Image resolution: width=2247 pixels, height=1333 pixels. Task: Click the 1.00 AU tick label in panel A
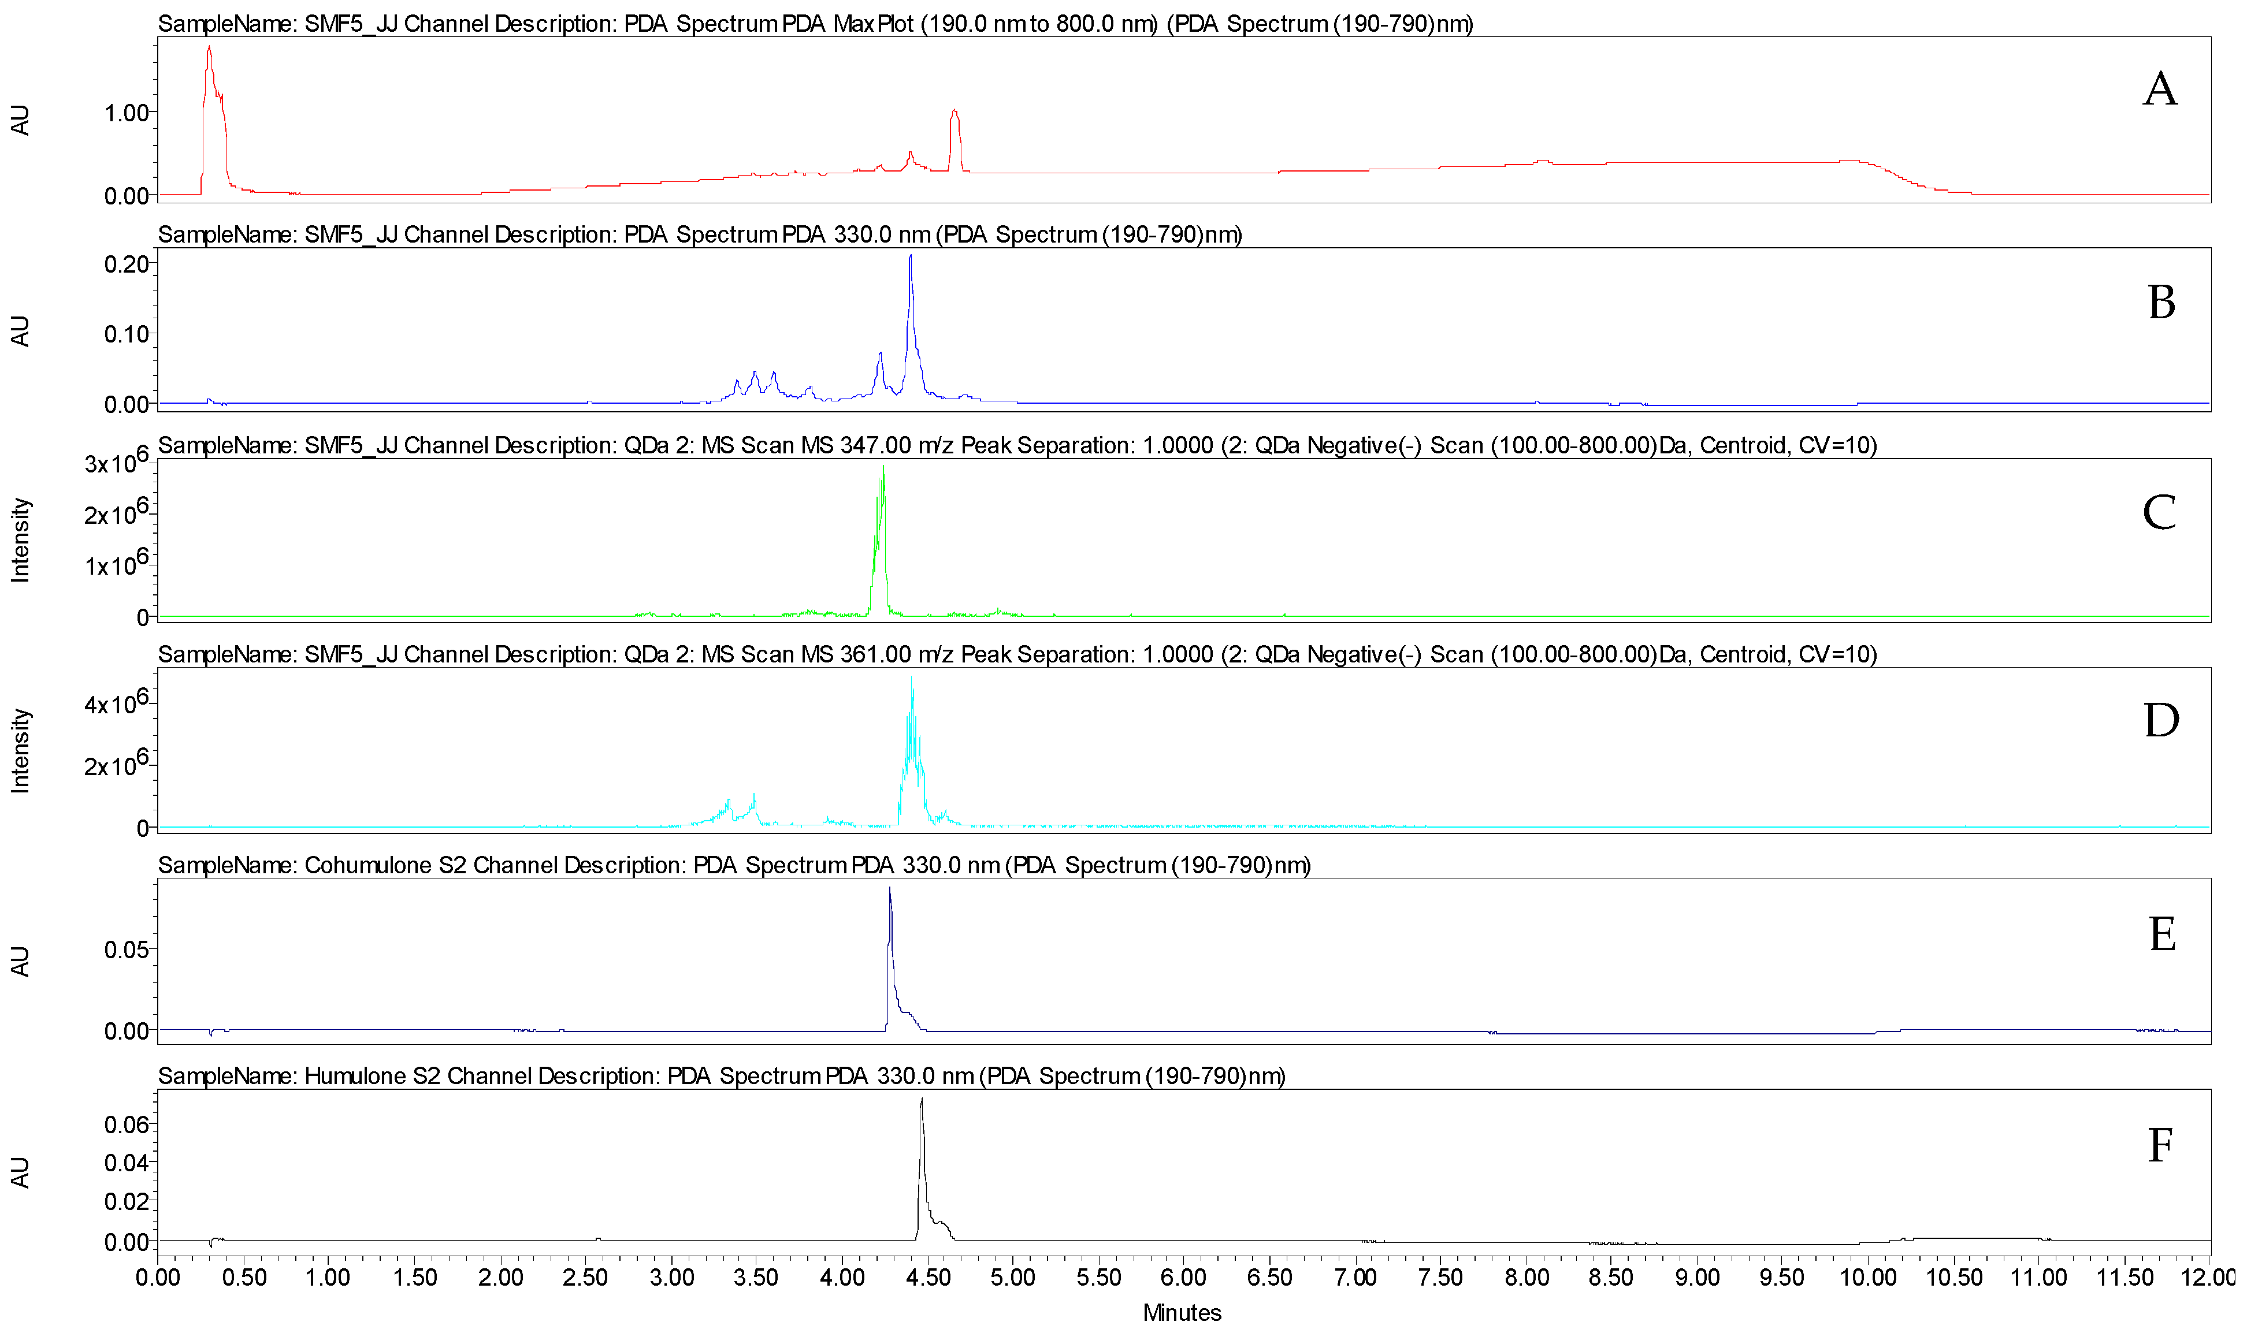pos(126,113)
